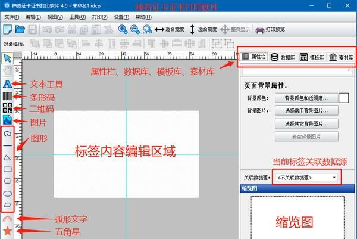This screenshot has height=239, width=357.
Task: Click the white background color swatch
Action: click(x=343, y=98)
